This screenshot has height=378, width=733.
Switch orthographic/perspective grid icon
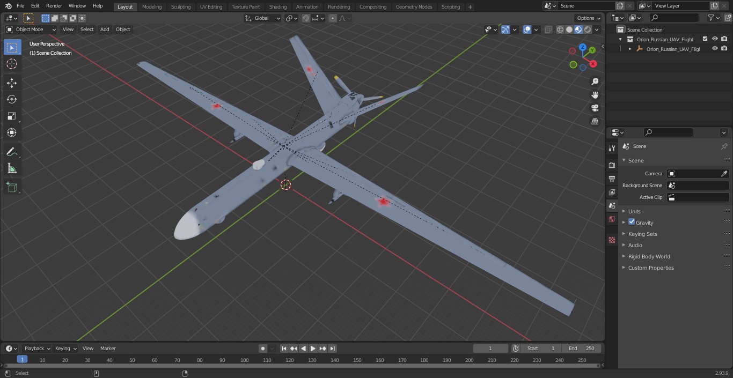coord(595,122)
